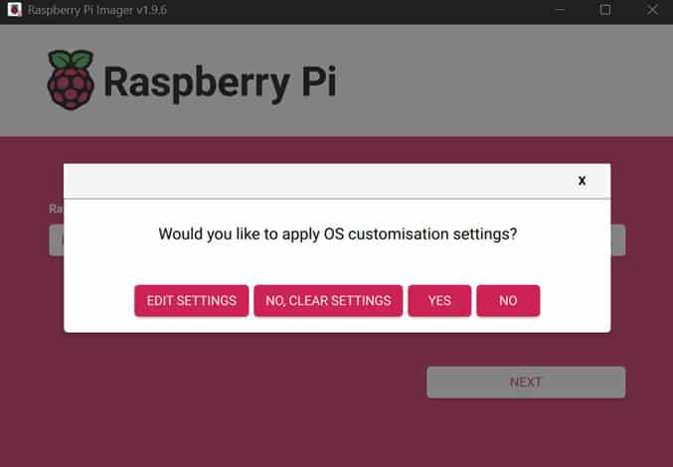Click the empty gray banner beside the heading
The width and height of the screenshot is (673, 467).
pyautogui.click(x=497, y=81)
